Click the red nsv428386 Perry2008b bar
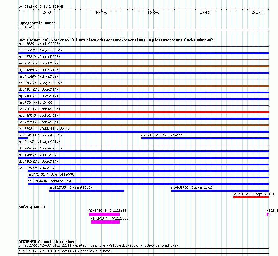The image size is (278, 256). 144,112
